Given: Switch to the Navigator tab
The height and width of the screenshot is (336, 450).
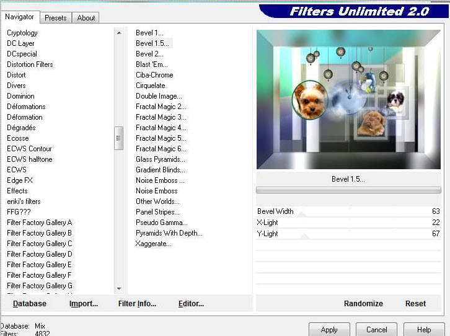Looking at the screenshot, I should [19, 17].
